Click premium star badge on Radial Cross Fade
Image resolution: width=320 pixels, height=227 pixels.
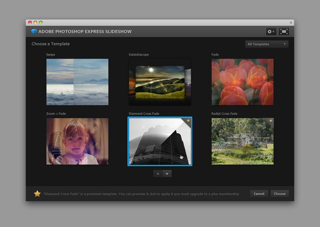pos(271,121)
